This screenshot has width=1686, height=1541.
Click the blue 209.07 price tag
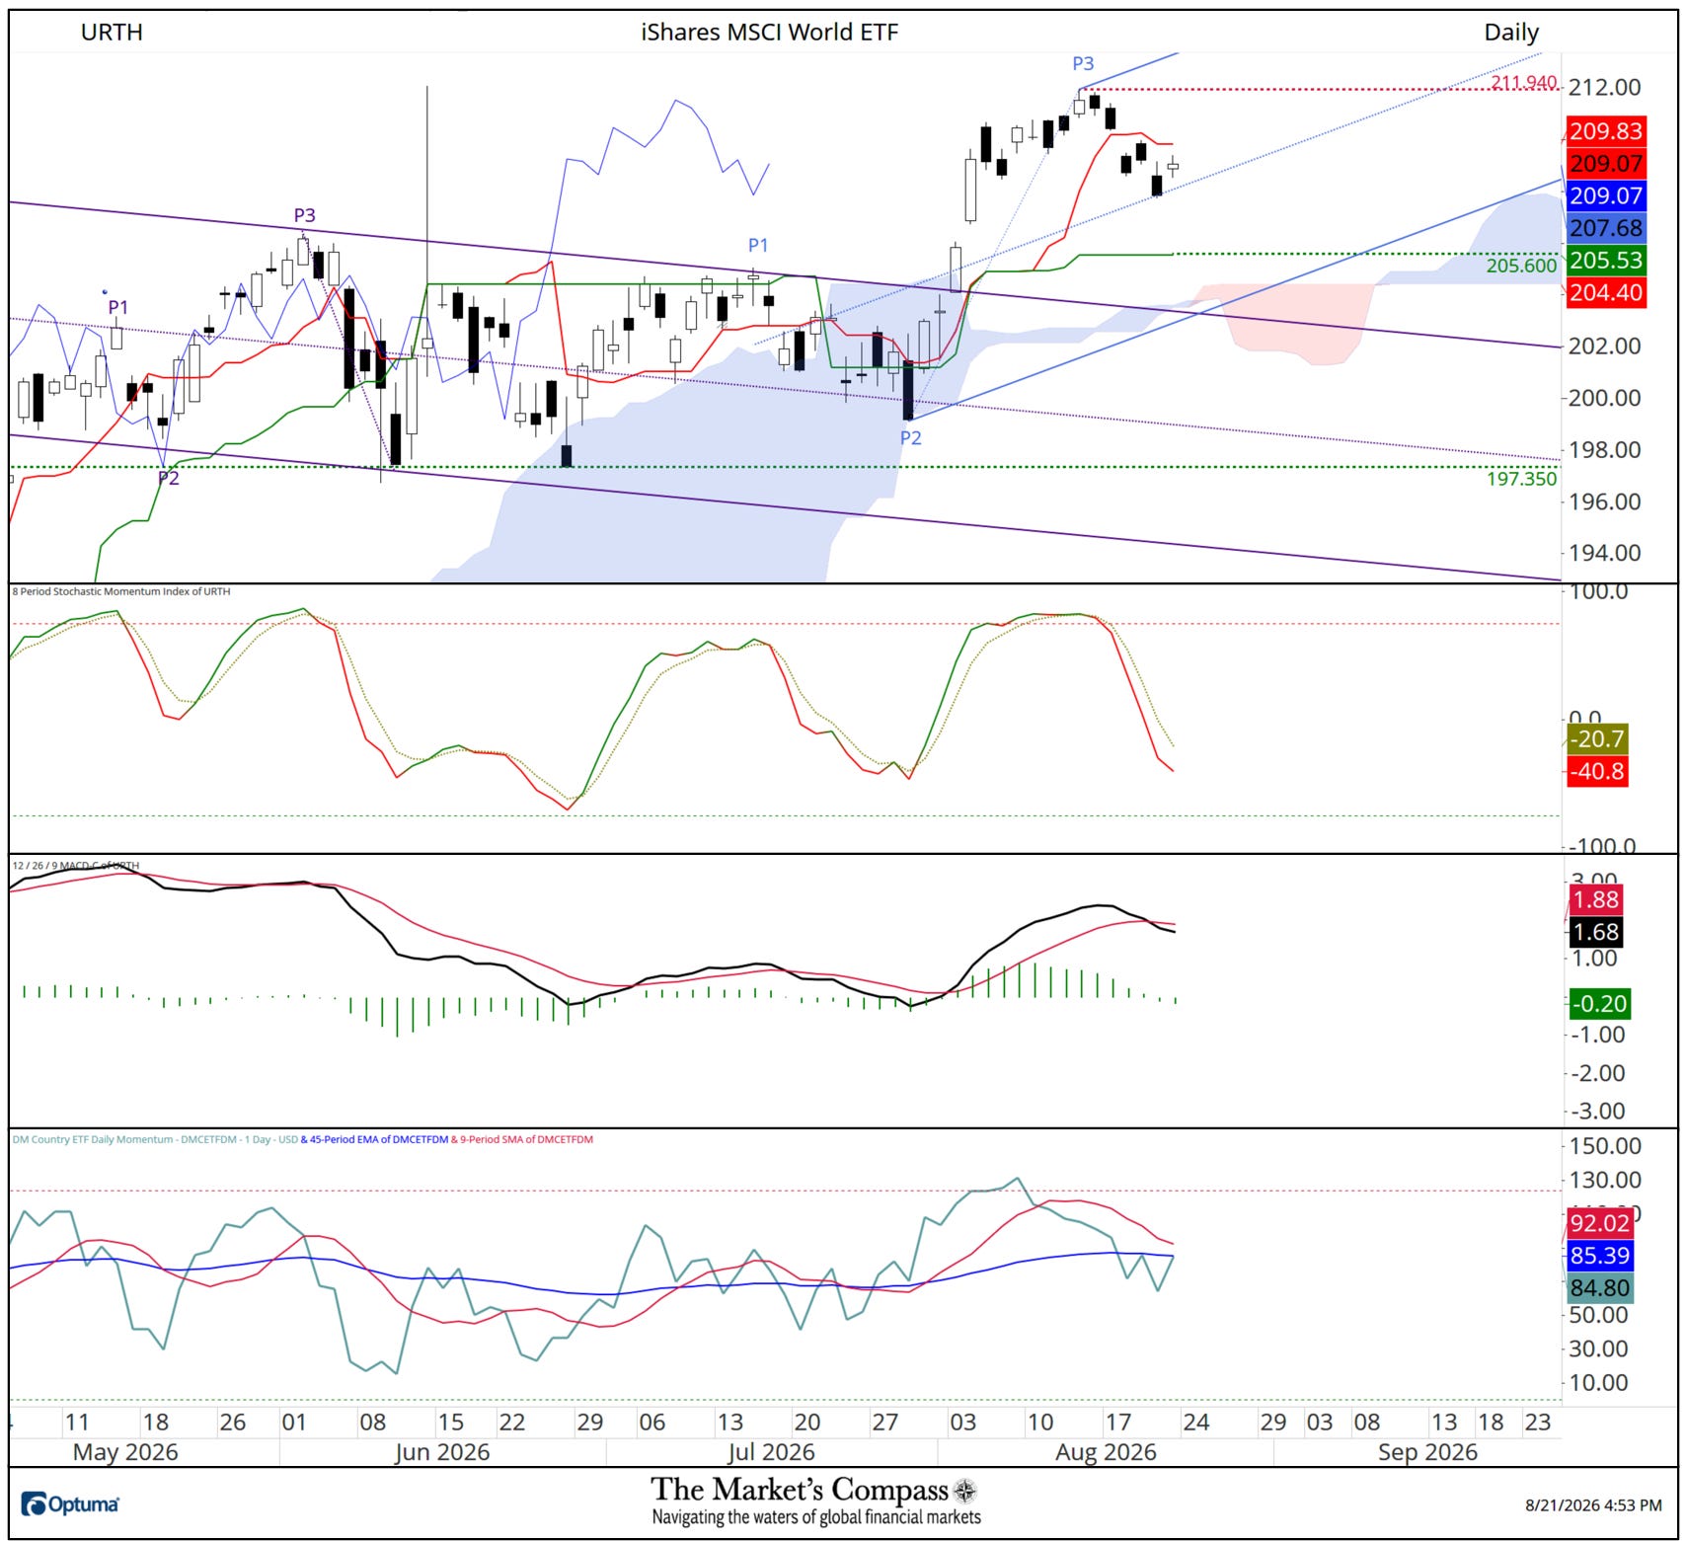point(1606,195)
